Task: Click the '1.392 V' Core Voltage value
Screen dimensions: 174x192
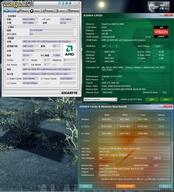Action: click(158, 46)
